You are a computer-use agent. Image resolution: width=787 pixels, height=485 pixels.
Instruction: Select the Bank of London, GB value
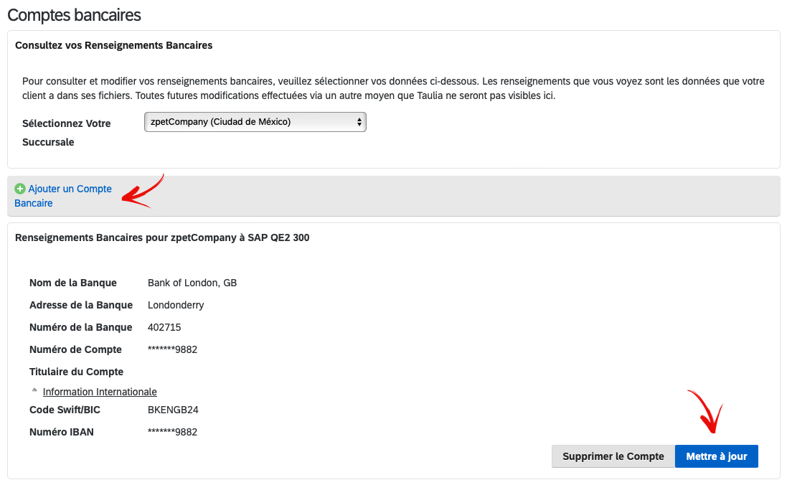192,283
